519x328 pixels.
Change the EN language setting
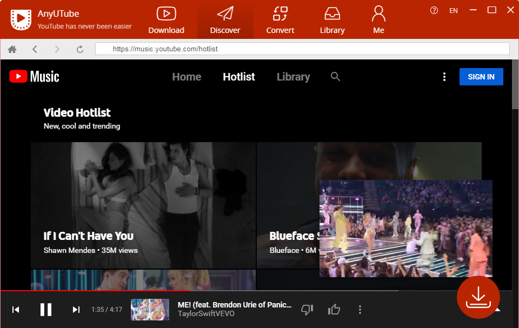click(454, 11)
